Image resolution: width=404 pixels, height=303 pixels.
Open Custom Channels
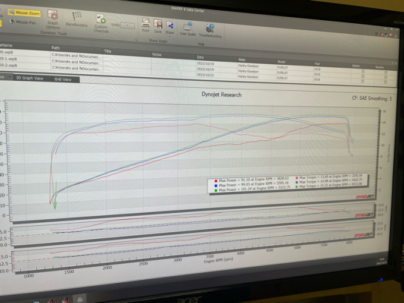101,23
